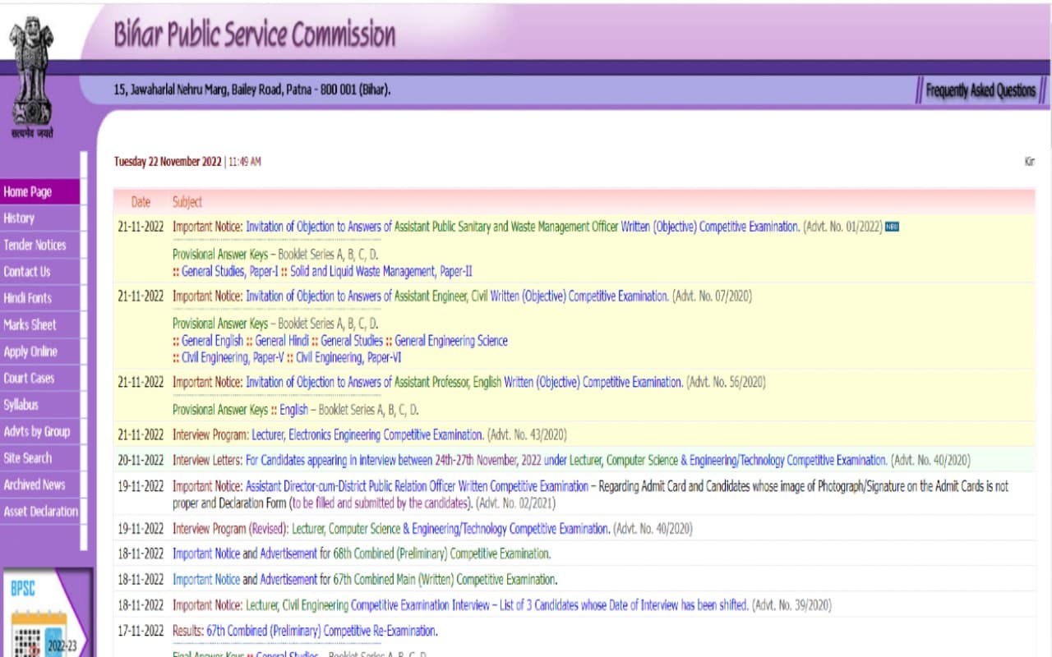The width and height of the screenshot is (1052, 657).
Task: Open Marks Sheet menu item
Action: 30,325
